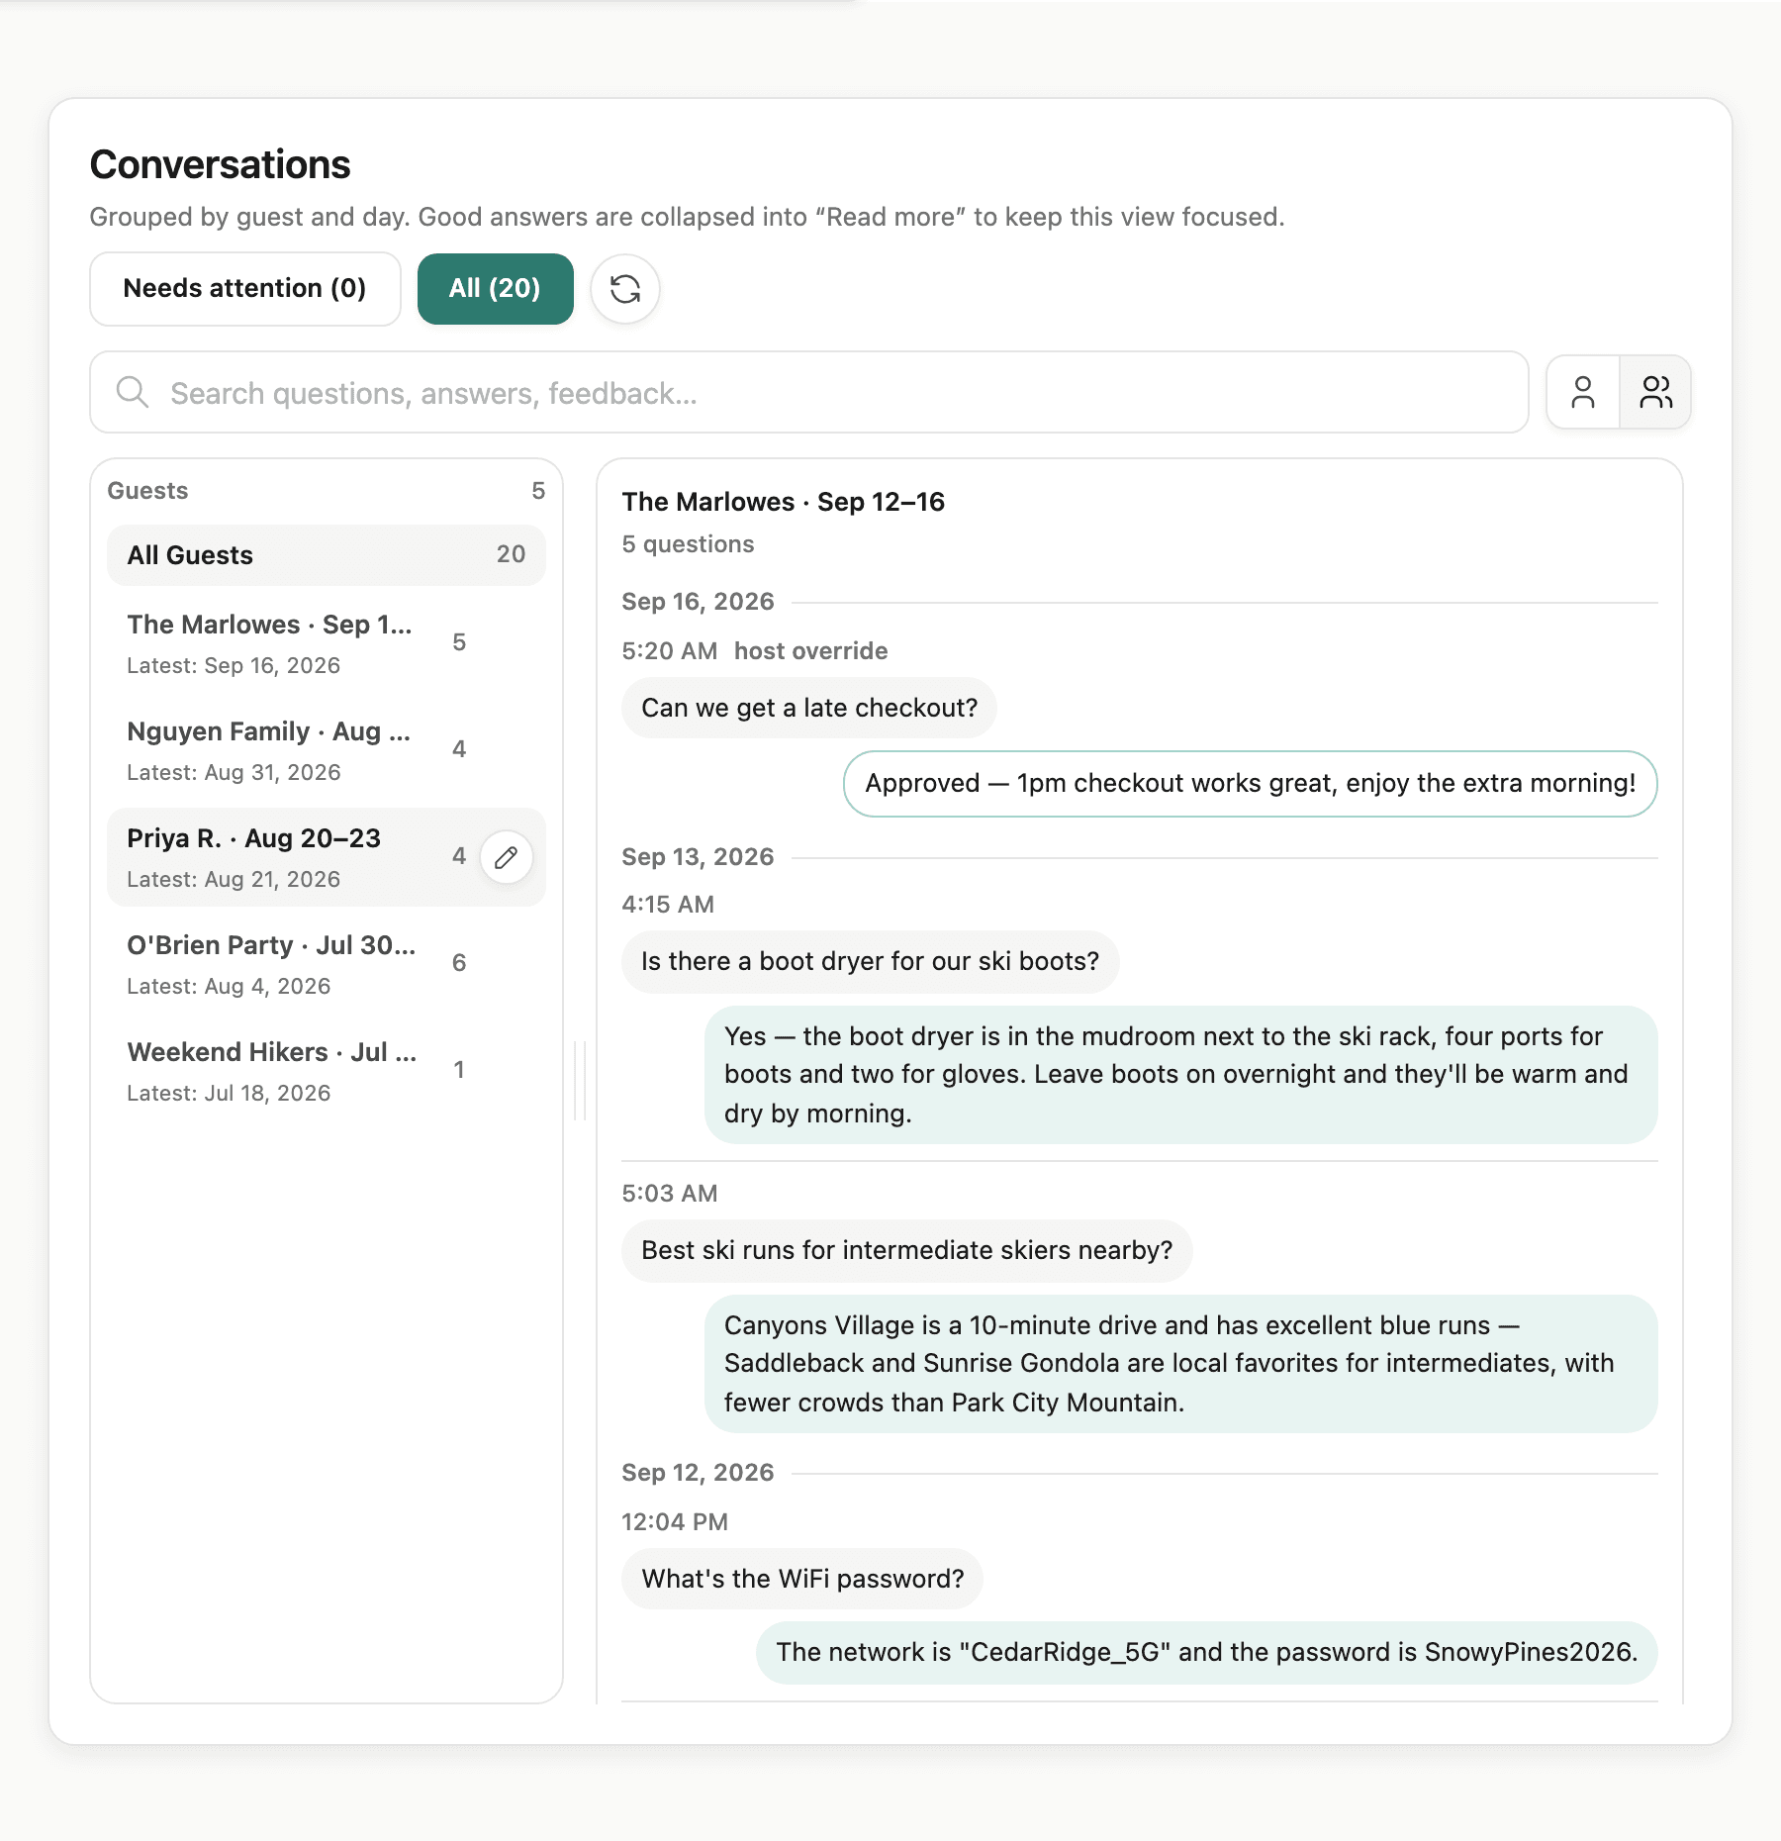Click the "4:15 AM" timestamp
This screenshot has width=1781, height=1841.
(x=668, y=905)
